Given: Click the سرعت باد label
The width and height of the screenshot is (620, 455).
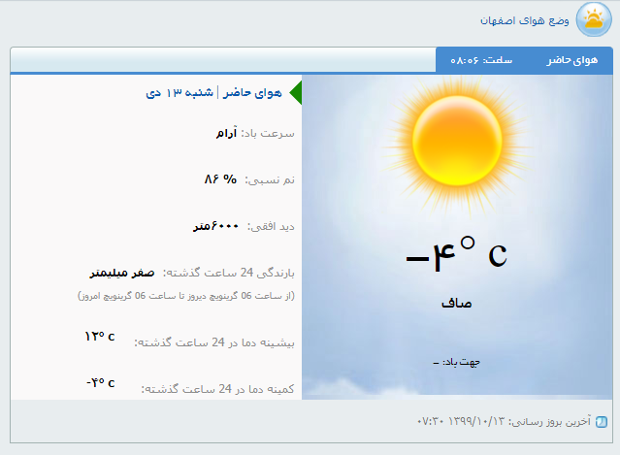Looking at the screenshot, I should pyautogui.click(x=268, y=134).
